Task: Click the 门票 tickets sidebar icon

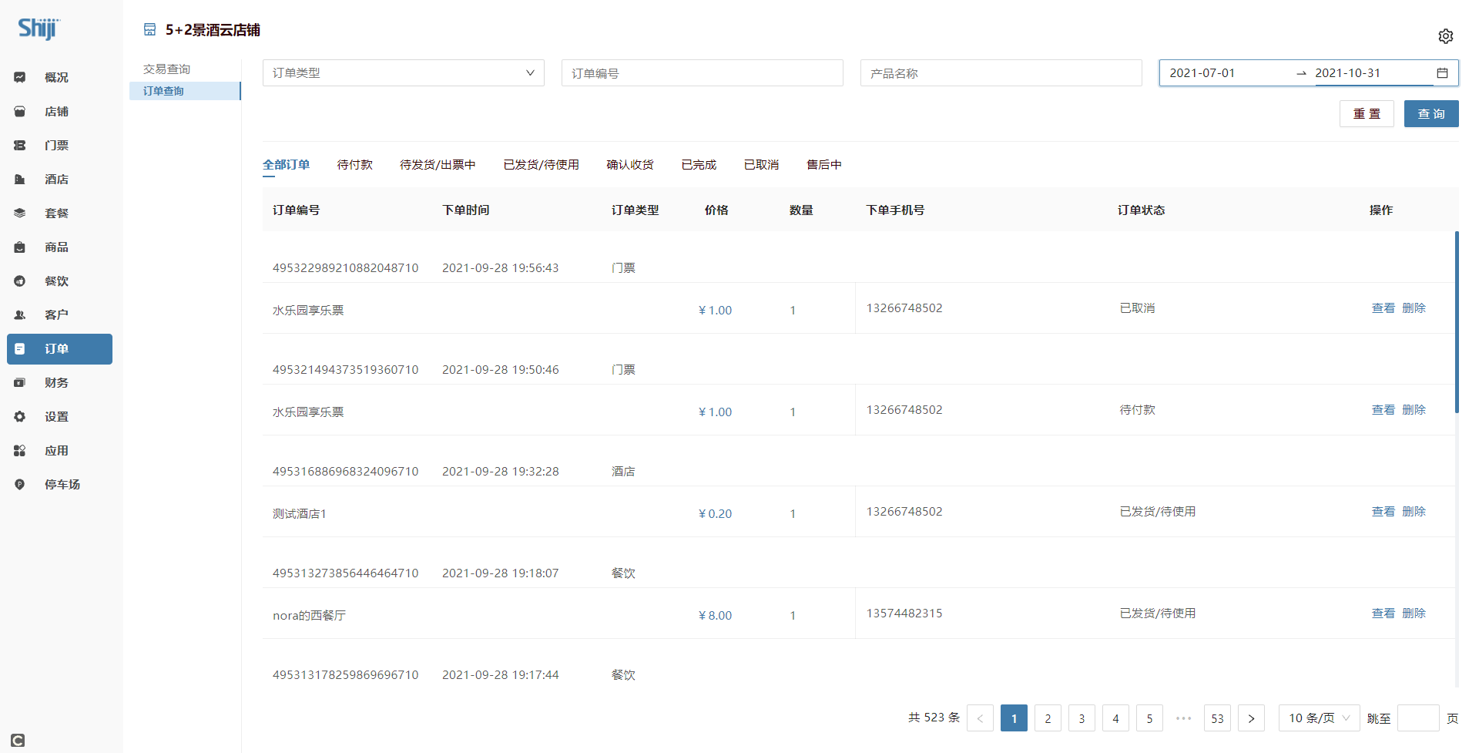Action: pyautogui.click(x=20, y=145)
